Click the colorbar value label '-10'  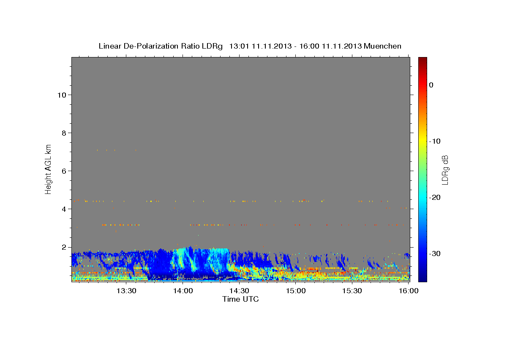[435, 141]
